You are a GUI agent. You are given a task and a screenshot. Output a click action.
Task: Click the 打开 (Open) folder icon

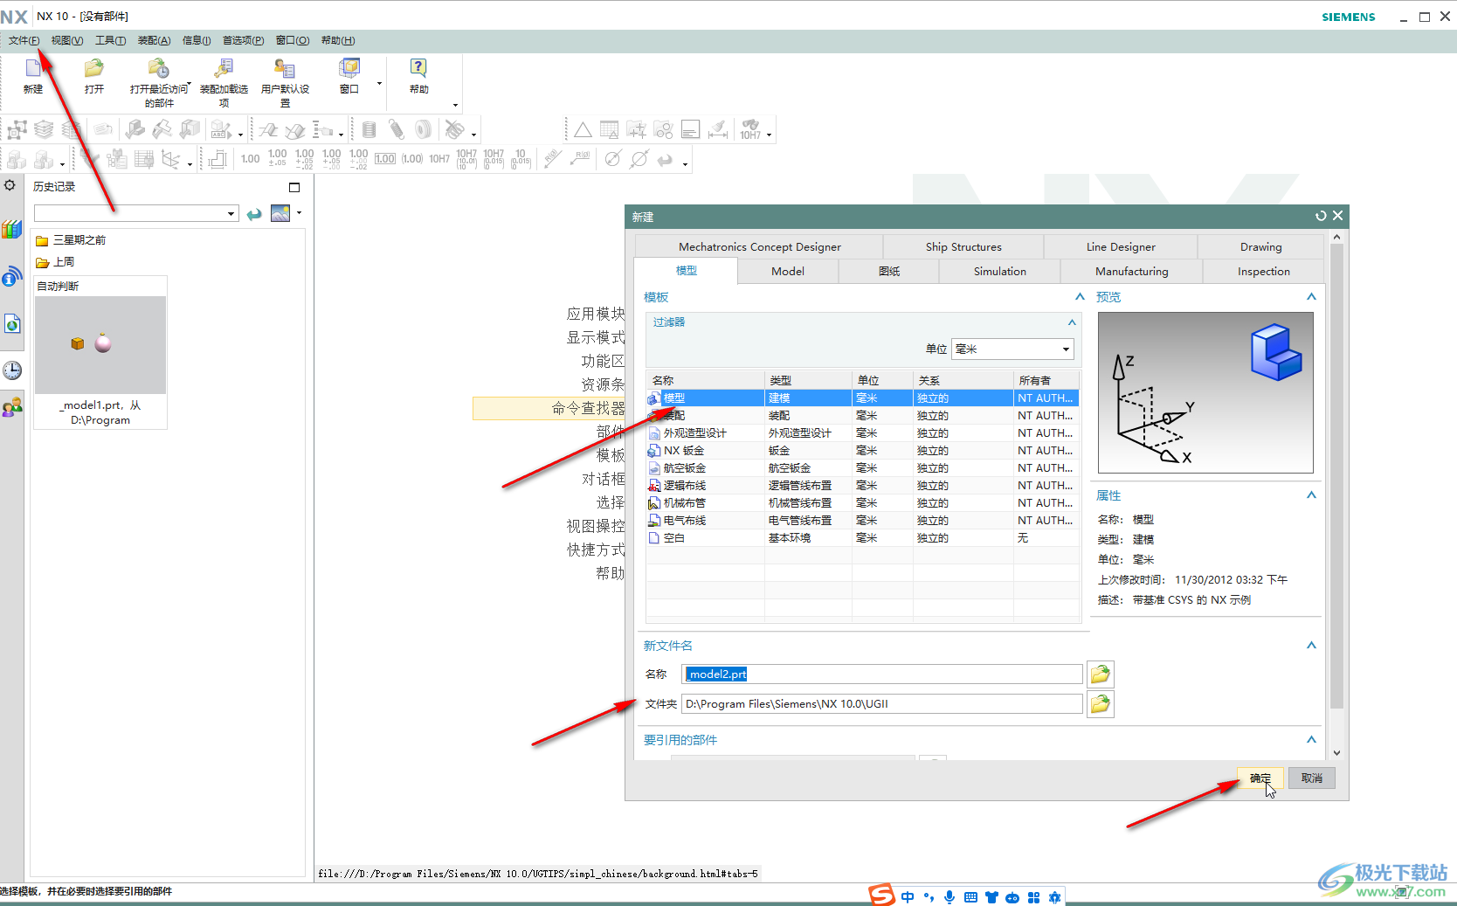coord(93,68)
